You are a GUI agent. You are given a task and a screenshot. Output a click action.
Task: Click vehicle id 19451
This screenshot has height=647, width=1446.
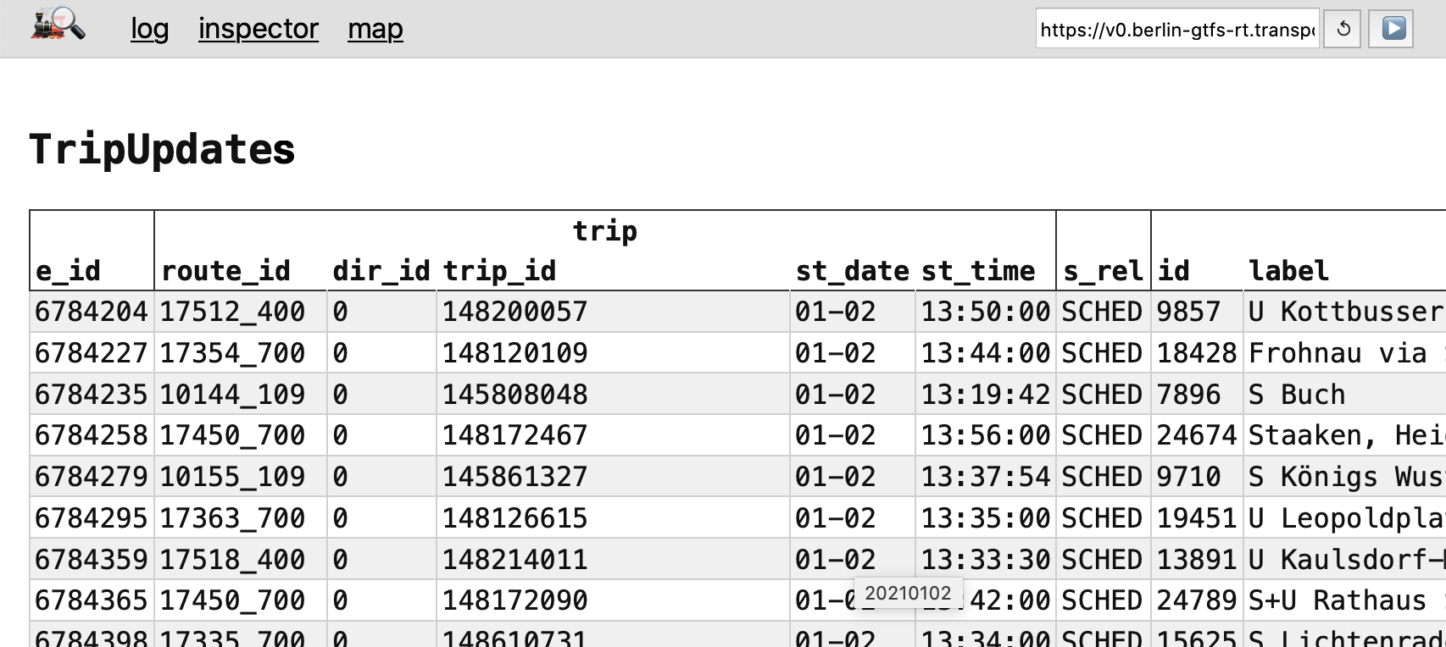[x=1197, y=518]
